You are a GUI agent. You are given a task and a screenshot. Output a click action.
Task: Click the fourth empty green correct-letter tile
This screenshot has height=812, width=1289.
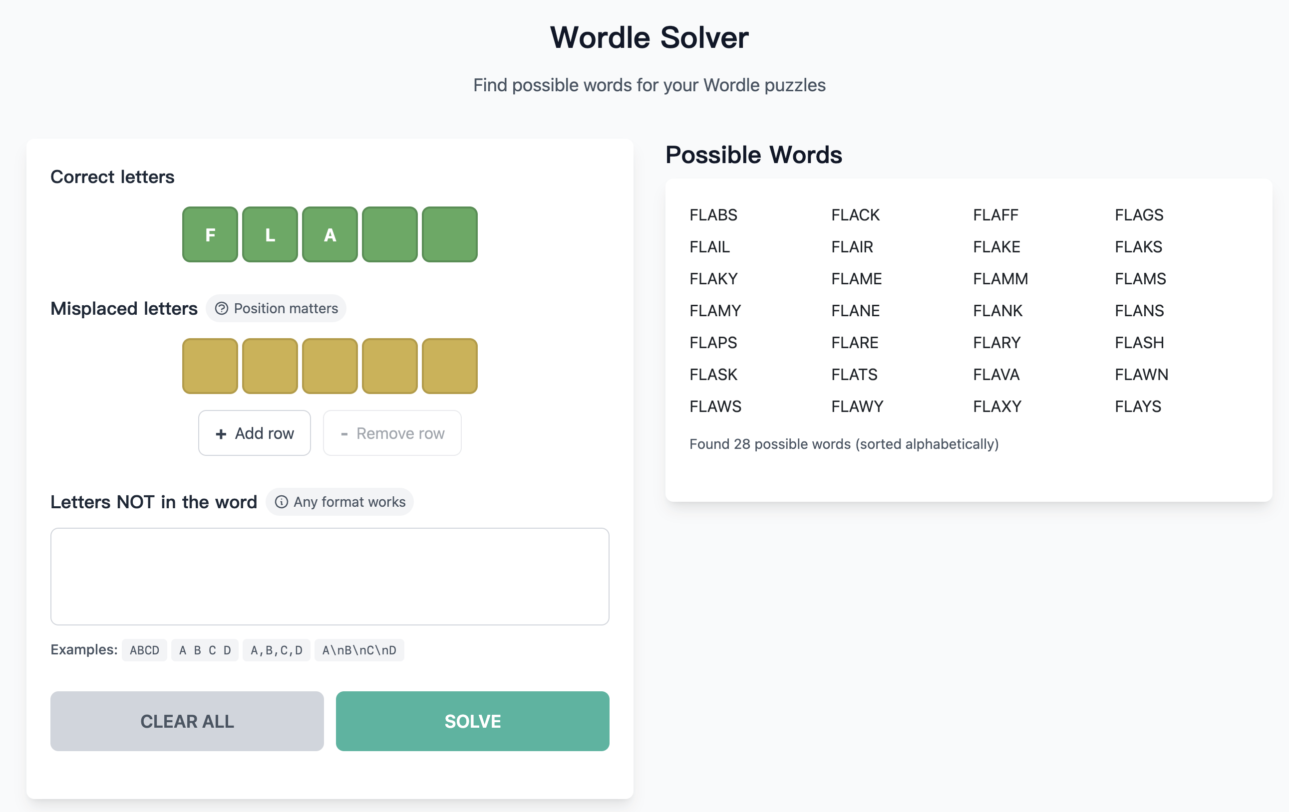click(390, 235)
